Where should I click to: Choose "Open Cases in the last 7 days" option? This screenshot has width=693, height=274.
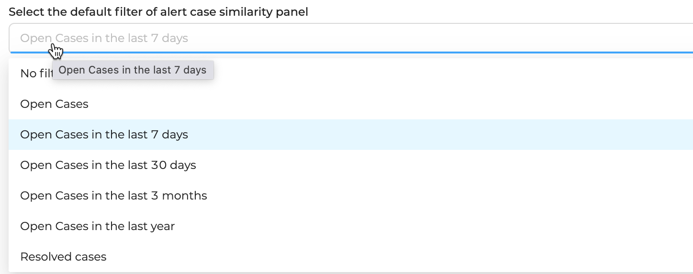(x=351, y=135)
